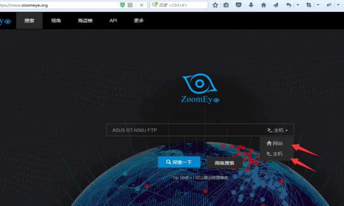Image resolution: width=344 pixels, height=206 pixels.
Task: Open the dropdown arrow at toolbar far right
Action: tap(338, 5)
